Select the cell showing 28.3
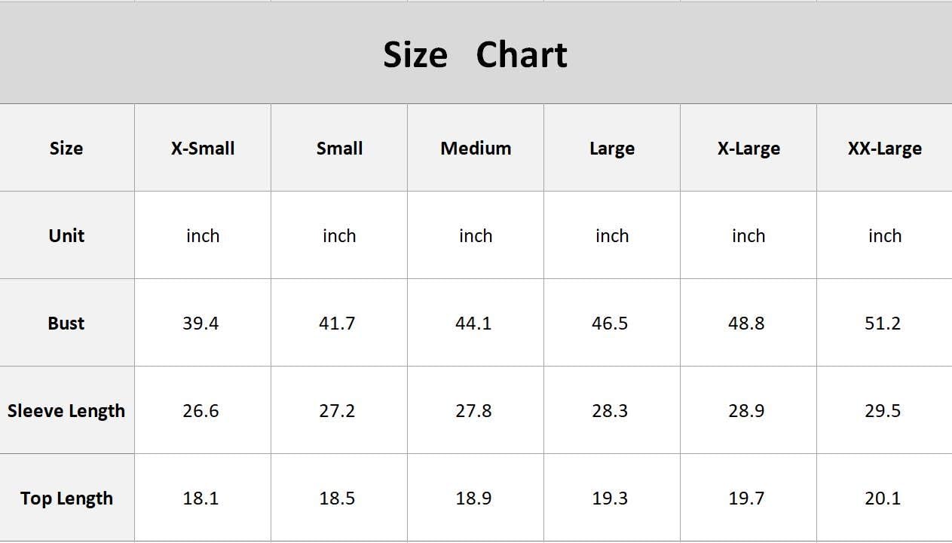 tap(612, 410)
